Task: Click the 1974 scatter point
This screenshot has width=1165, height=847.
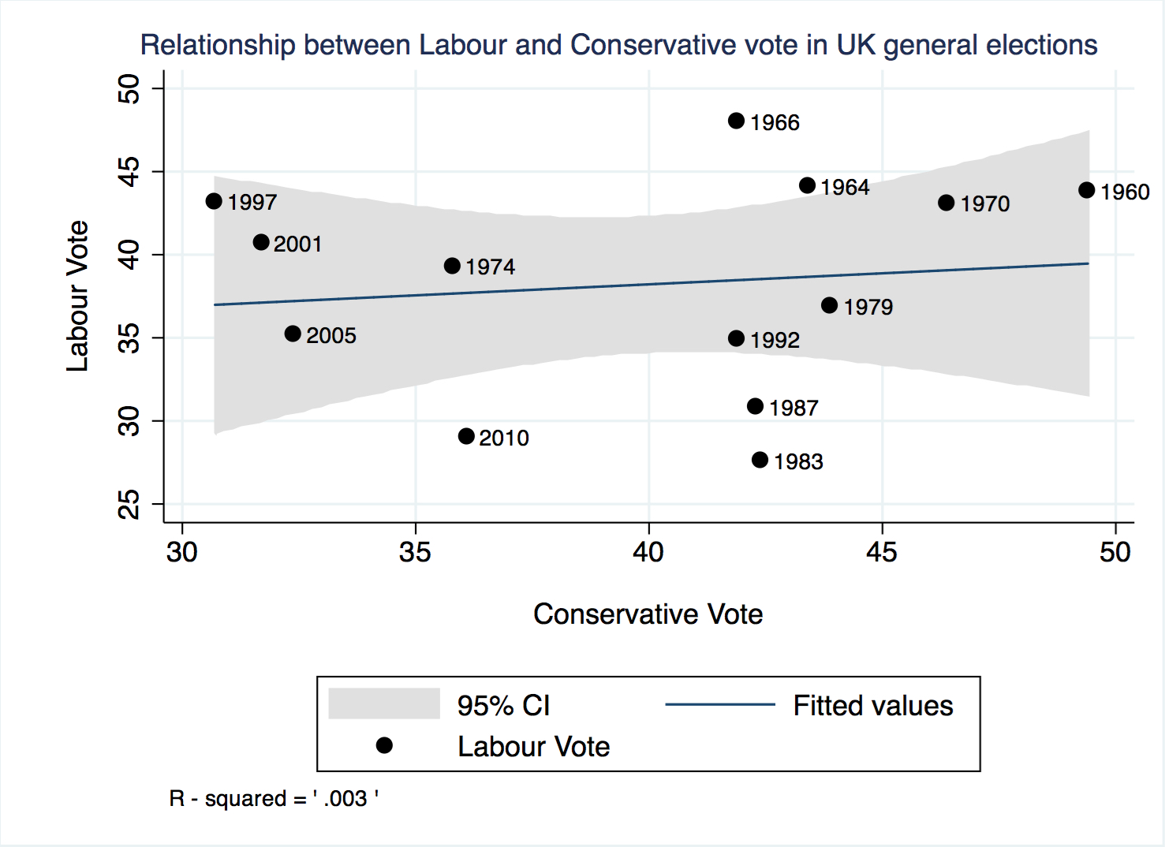Action: click(452, 266)
